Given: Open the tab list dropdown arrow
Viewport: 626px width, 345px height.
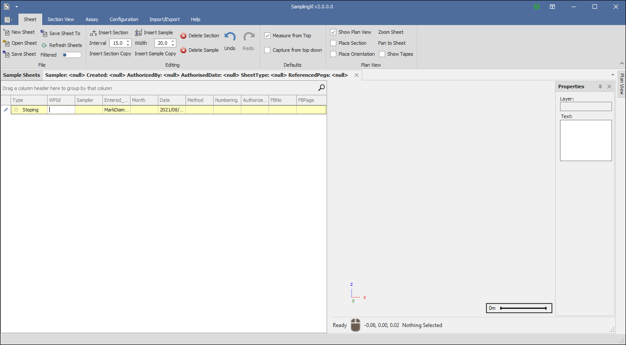Looking at the screenshot, I should [x=613, y=75].
